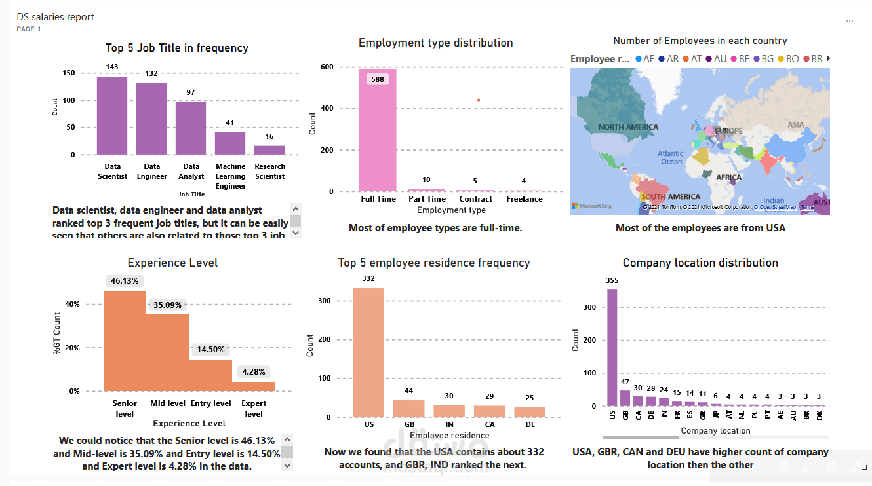The width and height of the screenshot is (872, 486).
Task: Click the 'Employment type distribution' title
Action: click(x=436, y=43)
